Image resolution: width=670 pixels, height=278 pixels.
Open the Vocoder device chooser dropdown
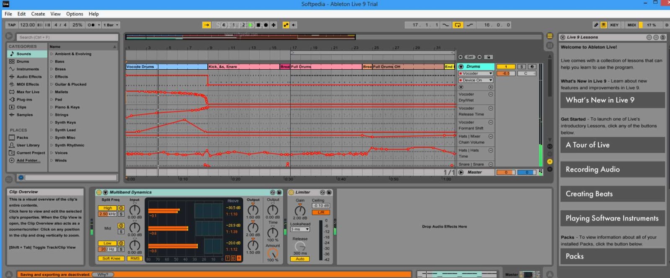476,73
